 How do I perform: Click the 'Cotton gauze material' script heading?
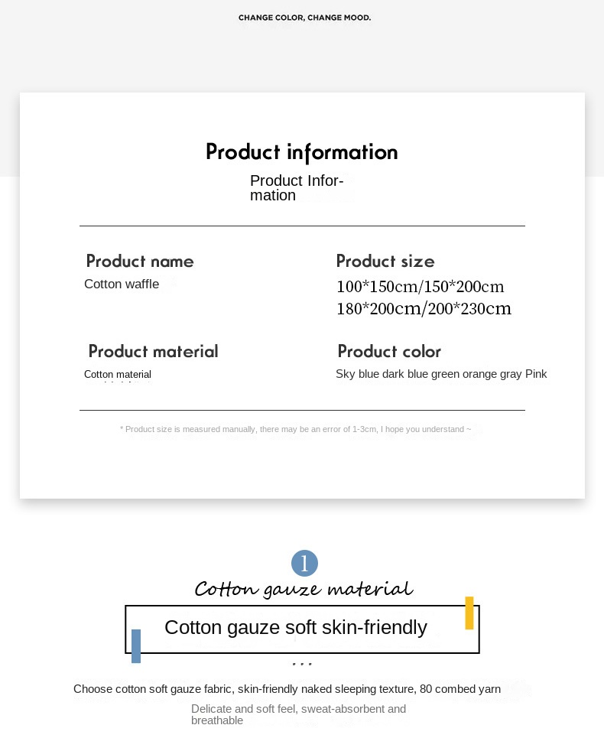point(304,589)
